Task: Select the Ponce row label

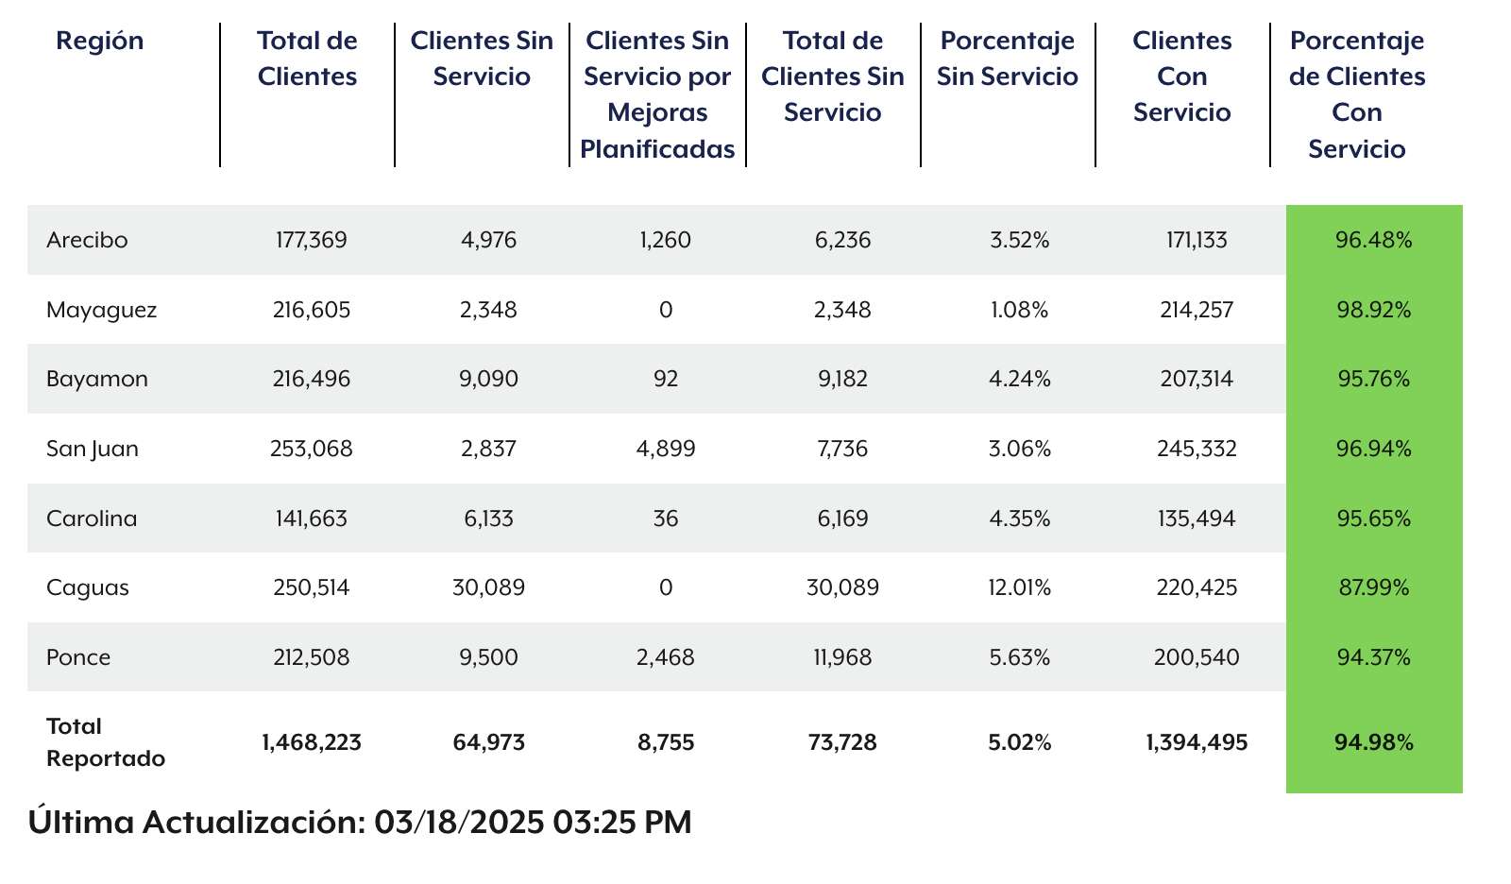Action: pos(78,657)
